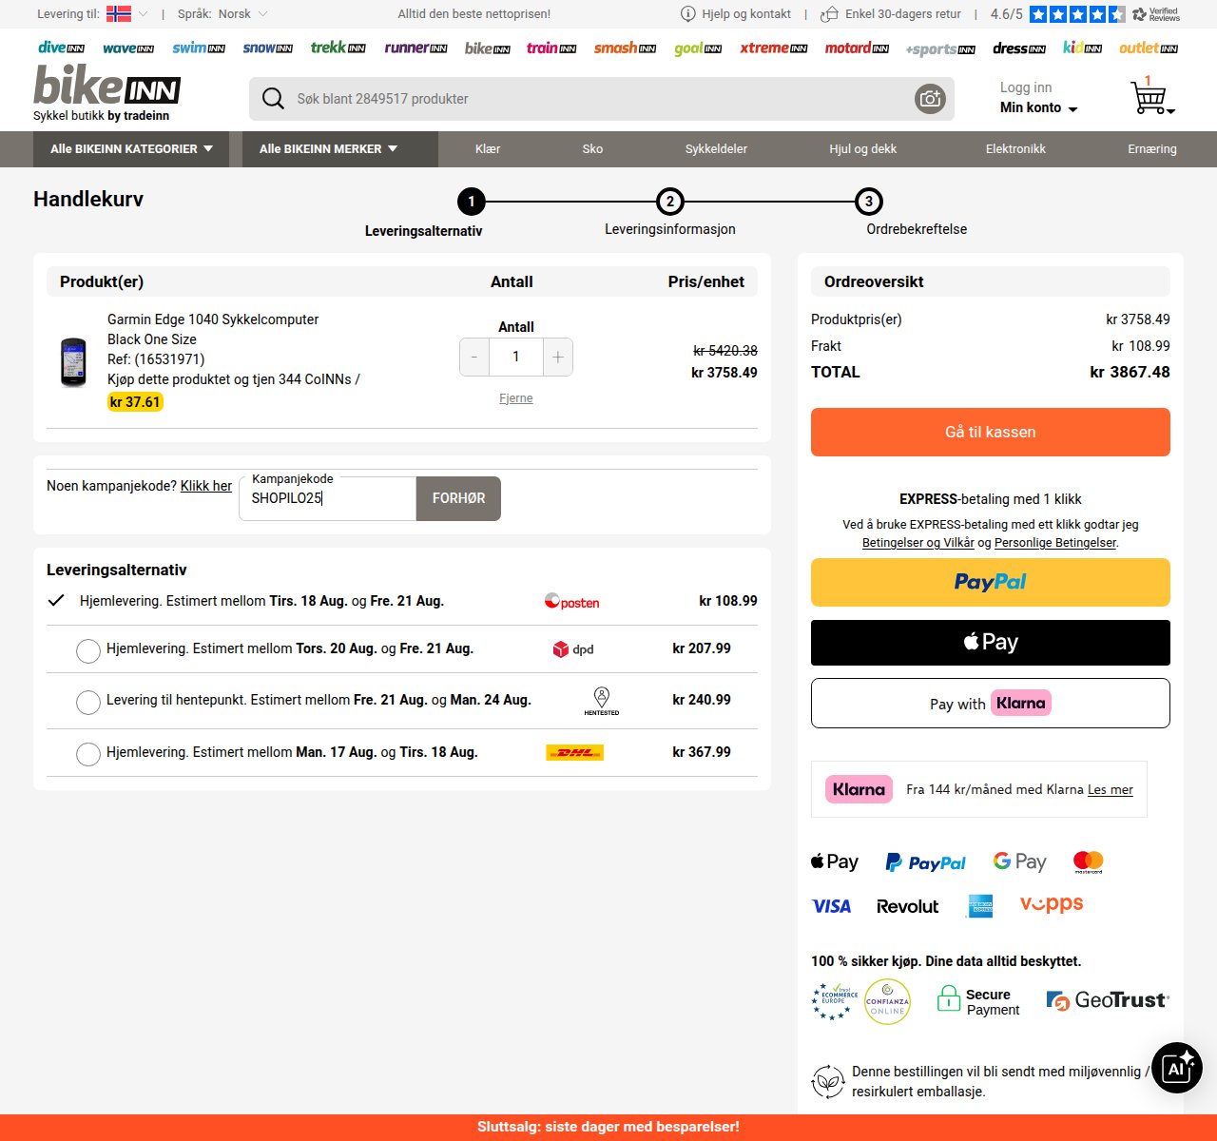The height and width of the screenshot is (1141, 1217).
Task: Click the FORHØR coupon button
Action: pyautogui.click(x=458, y=498)
